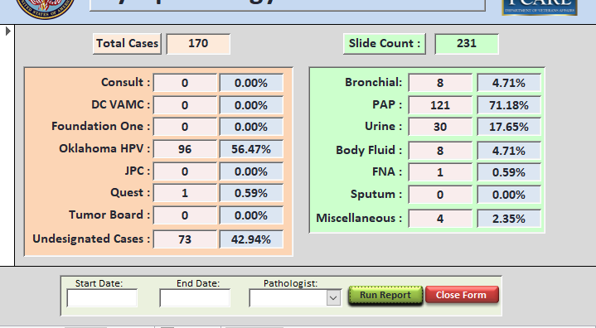Click the Foundation One label

101,126
